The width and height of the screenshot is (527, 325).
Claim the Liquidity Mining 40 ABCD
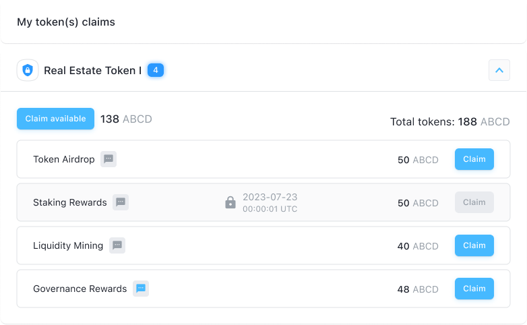click(x=474, y=245)
